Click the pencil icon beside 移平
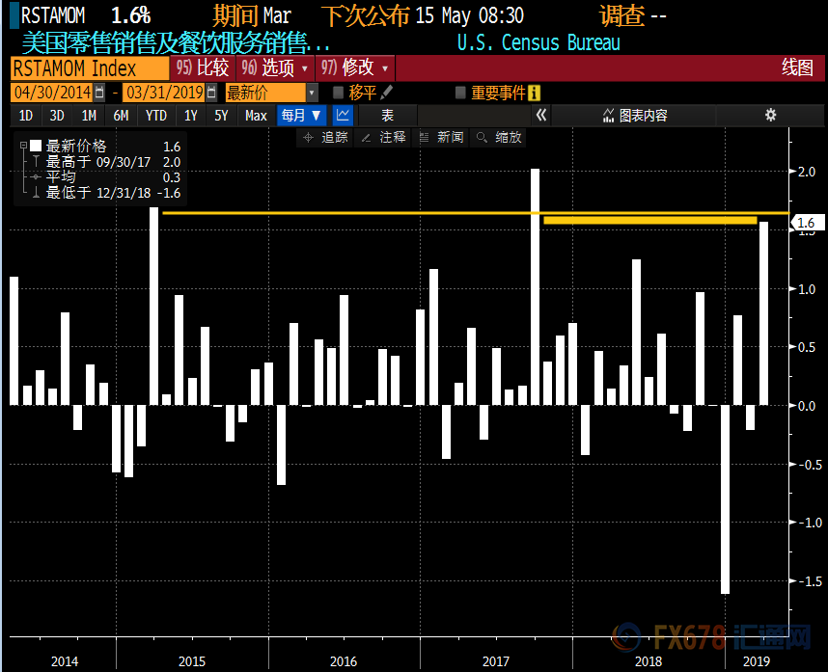The height and width of the screenshot is (672, 828). (x=387, y=93)
